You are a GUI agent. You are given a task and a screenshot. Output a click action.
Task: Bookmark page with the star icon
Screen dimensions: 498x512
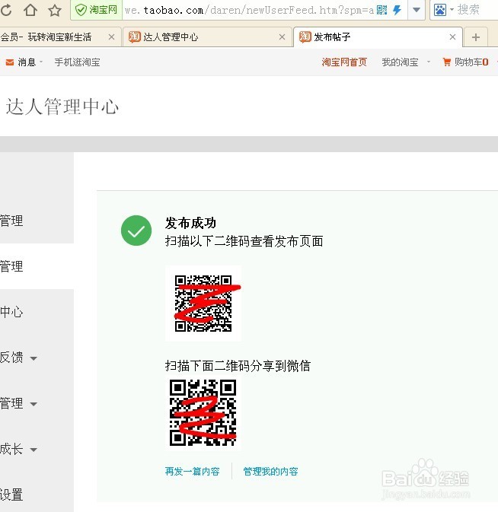click(55, 10)
